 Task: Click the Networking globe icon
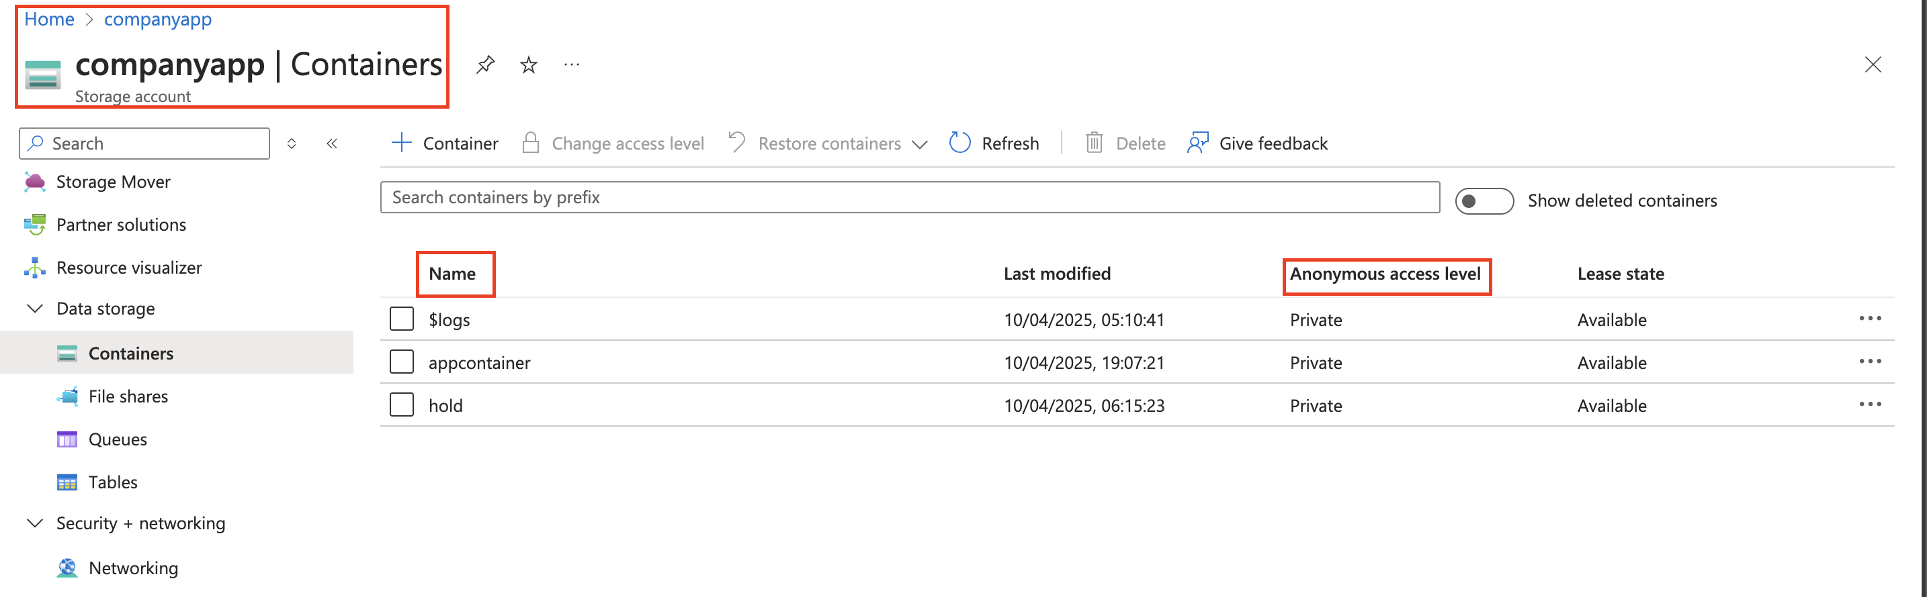pyautogui.click(x=67, y=568)
